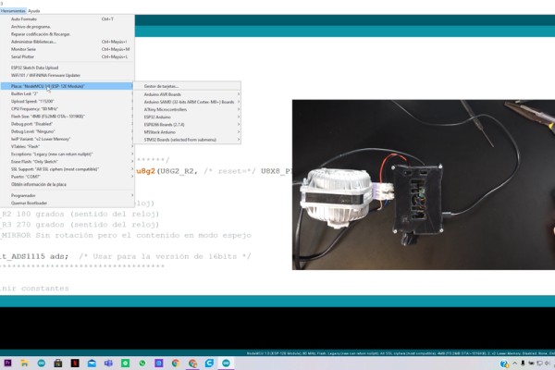Expand VTables "Flash" option
Screen dimensions: 555x370
pos(68,146)
